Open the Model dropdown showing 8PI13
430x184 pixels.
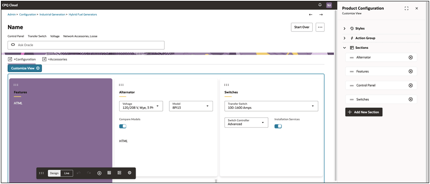pos(191,106)
